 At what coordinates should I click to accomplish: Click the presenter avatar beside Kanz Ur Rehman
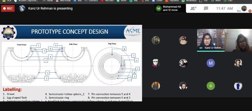22,9
